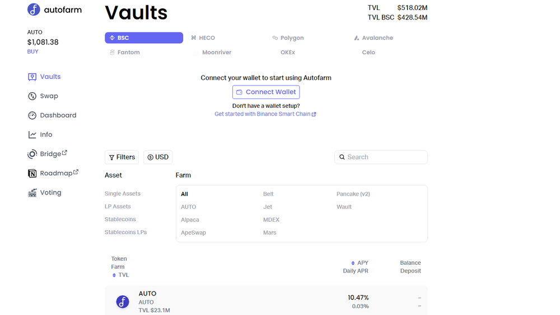Click the autofarm logo icon
Image resolution: width=560 pixels, height=315 pixels.
(34, 9)
